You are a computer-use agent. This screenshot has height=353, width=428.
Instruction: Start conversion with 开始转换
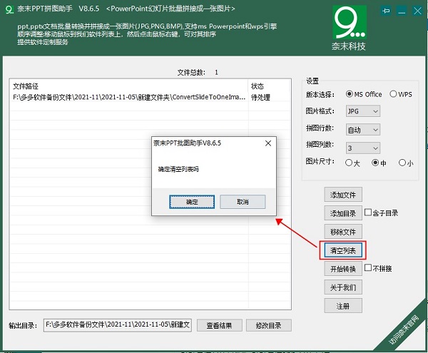(x=343, y=269)
